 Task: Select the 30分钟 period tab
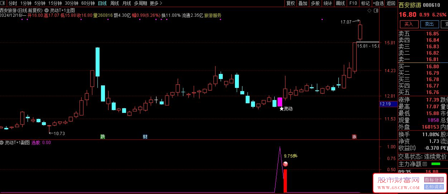point(72,3)
